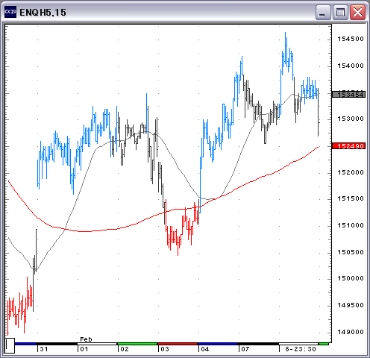Click the 04 date label on time axis
The width and height of the screenshot is (370, 358).
[205, 349]
